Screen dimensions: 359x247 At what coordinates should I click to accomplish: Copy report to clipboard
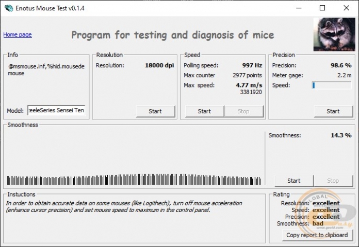(317, 235)
